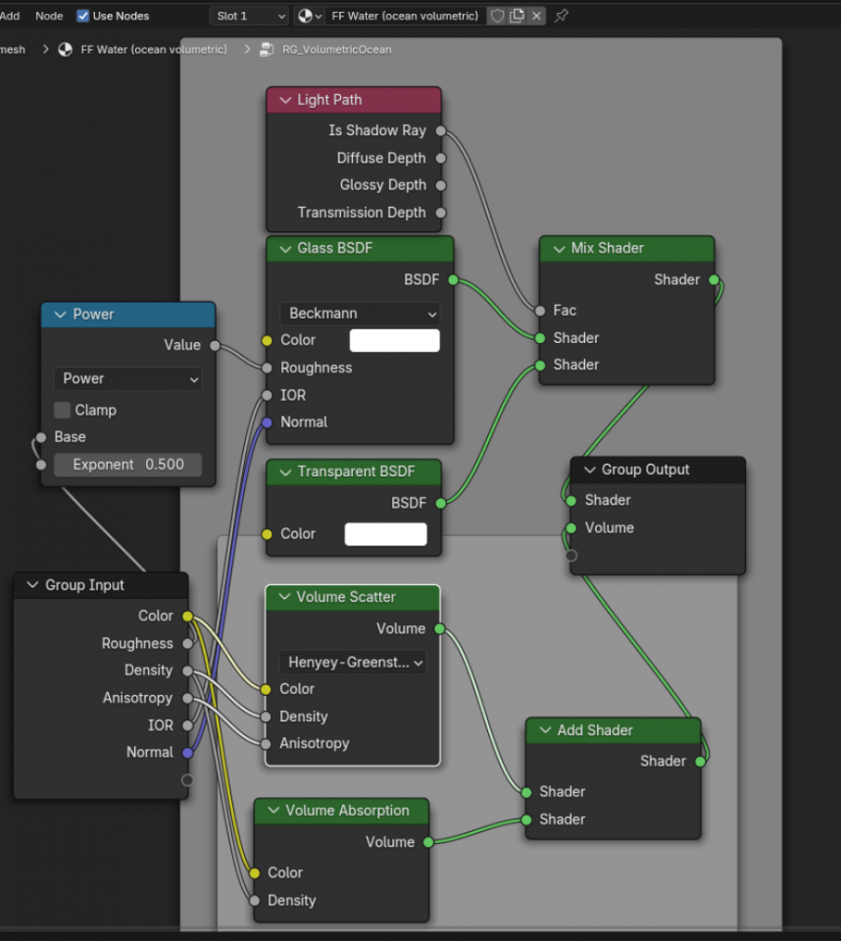This screenshot has height=941, width=841.
Task: Collapse the Light Path node
Action: click(x=285, y=100)
